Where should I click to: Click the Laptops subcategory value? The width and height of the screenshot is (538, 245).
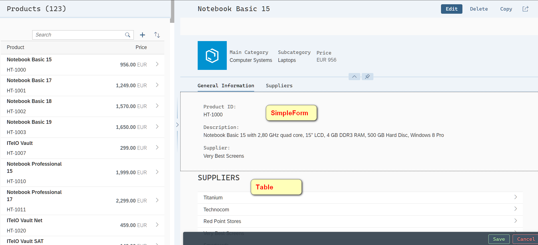point(287,60)
